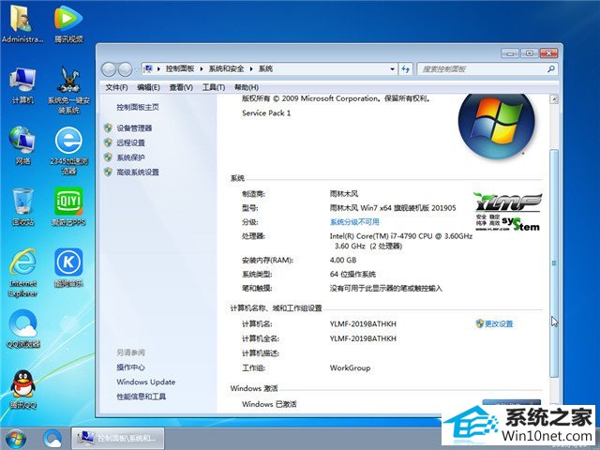Launch the QQ浏览器 desktop icon
Screen dimensions: 600x450
click(22, 329)
